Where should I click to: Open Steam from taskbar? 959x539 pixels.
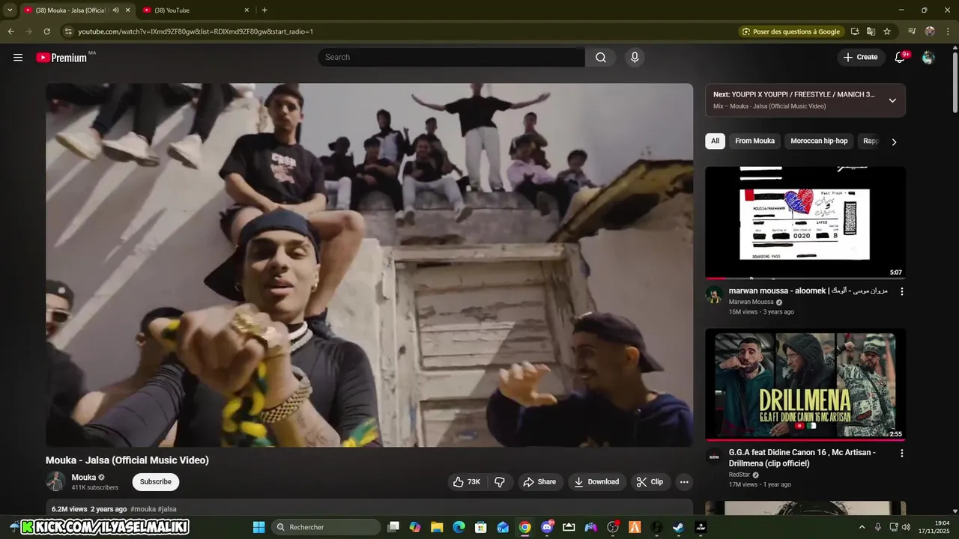tap(678, 527)
